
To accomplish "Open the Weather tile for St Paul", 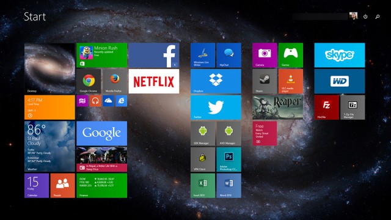I will point(49,147).
